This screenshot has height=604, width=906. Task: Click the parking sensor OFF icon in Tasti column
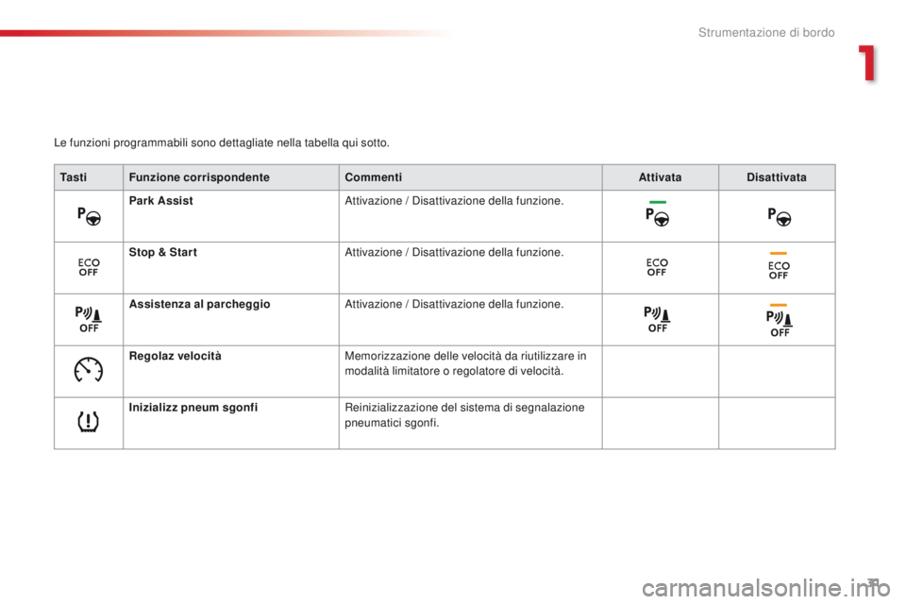pyautogui.click(x=89, y=320)
